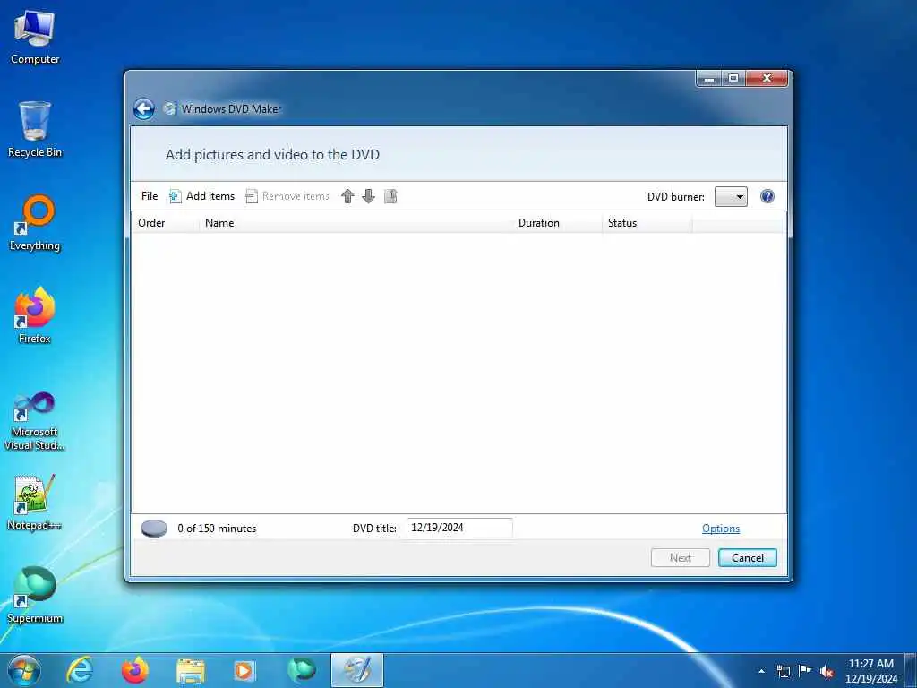
Task: Open the taskbar clock and date
Action: (x=871, y=671)
